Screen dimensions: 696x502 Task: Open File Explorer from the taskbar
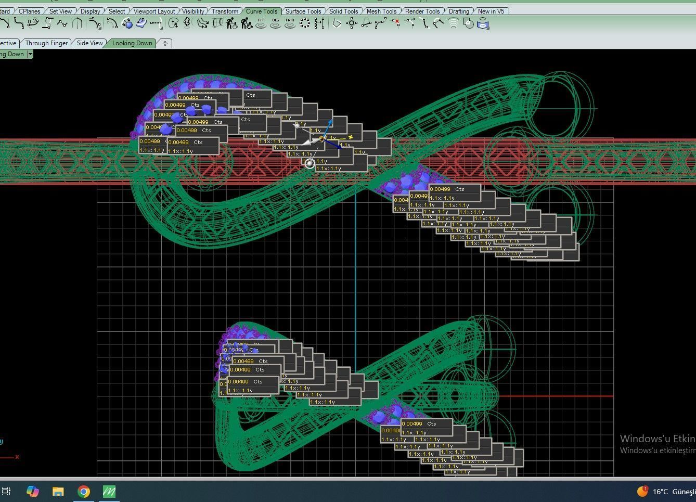click(58, 491)
